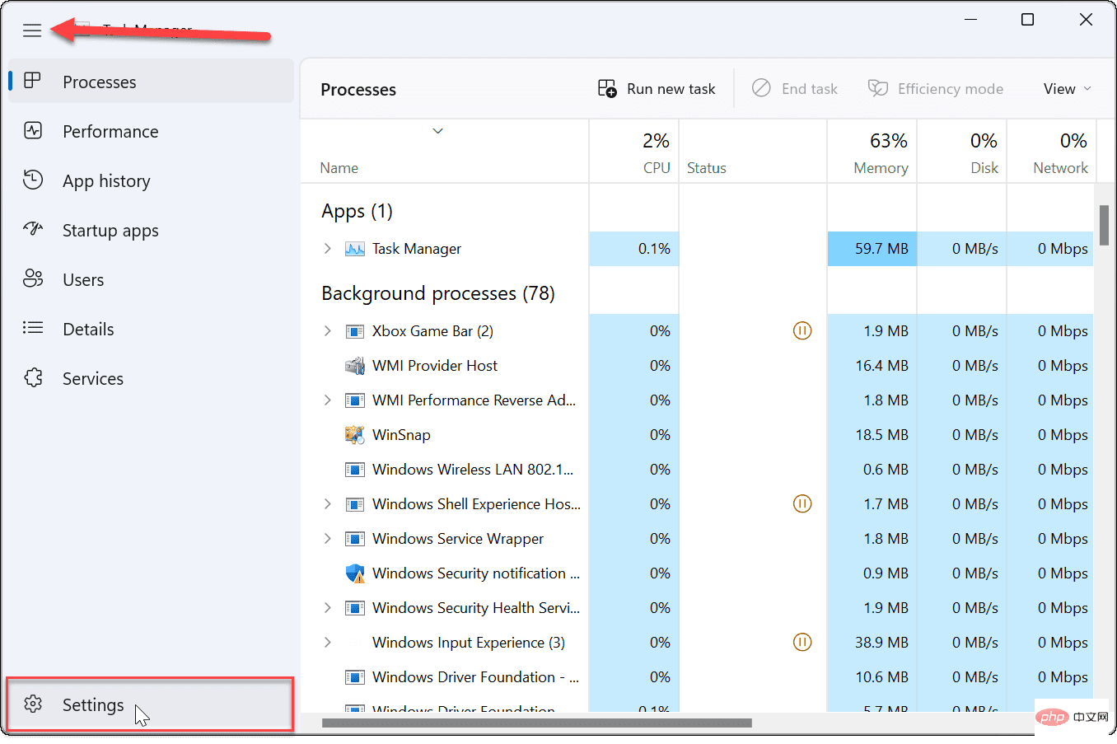
Task: Expand Windows Input Experience (3) group
Action: (x=328, y=642)
